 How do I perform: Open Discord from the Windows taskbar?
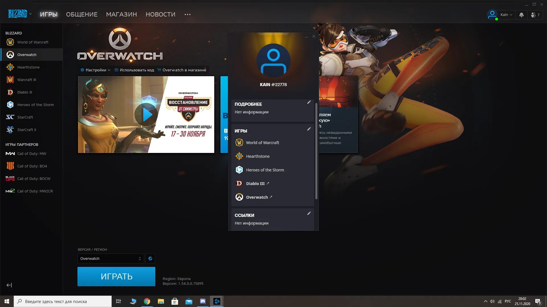point(203,301)
